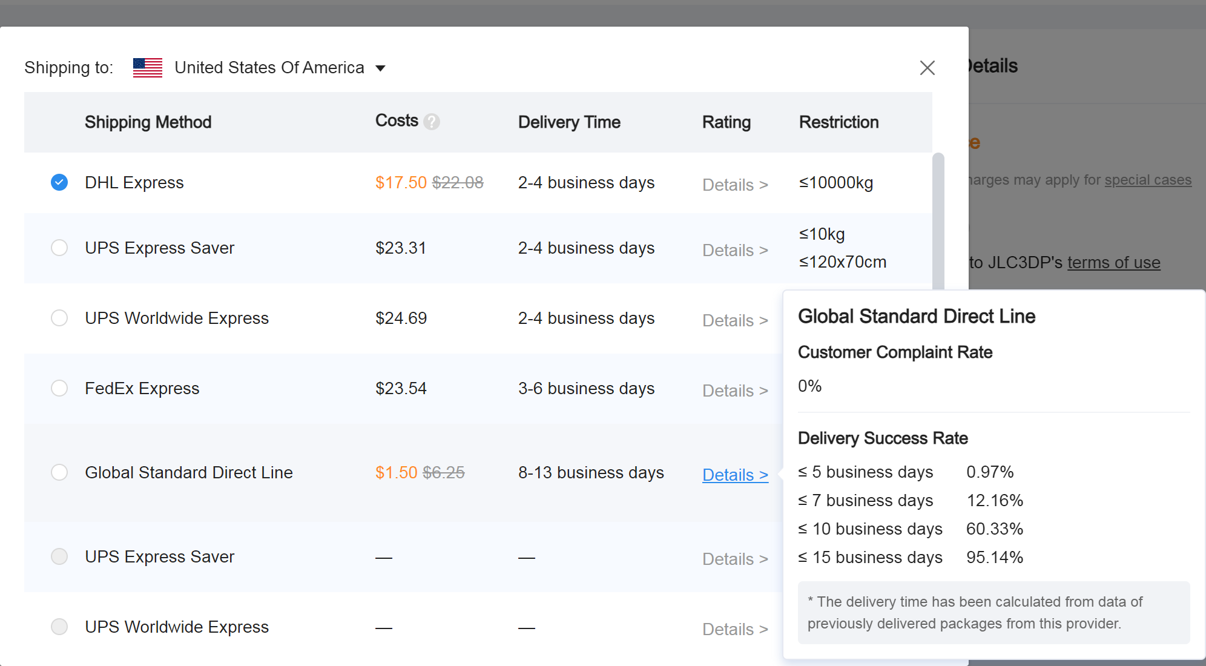The image size is (1206, 666).
Task: Click Global Standard Direct Line Details link
Action: 734,475
